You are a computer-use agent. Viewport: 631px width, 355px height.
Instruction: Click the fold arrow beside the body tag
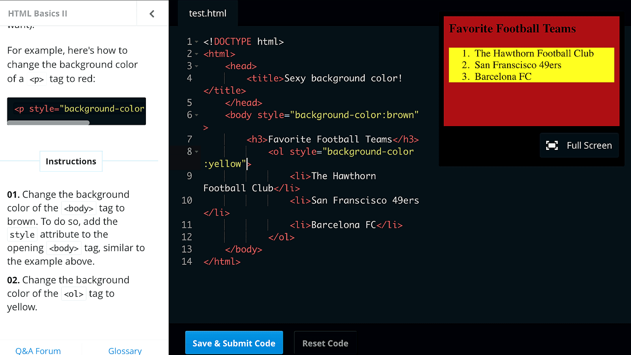pos(197,115)
